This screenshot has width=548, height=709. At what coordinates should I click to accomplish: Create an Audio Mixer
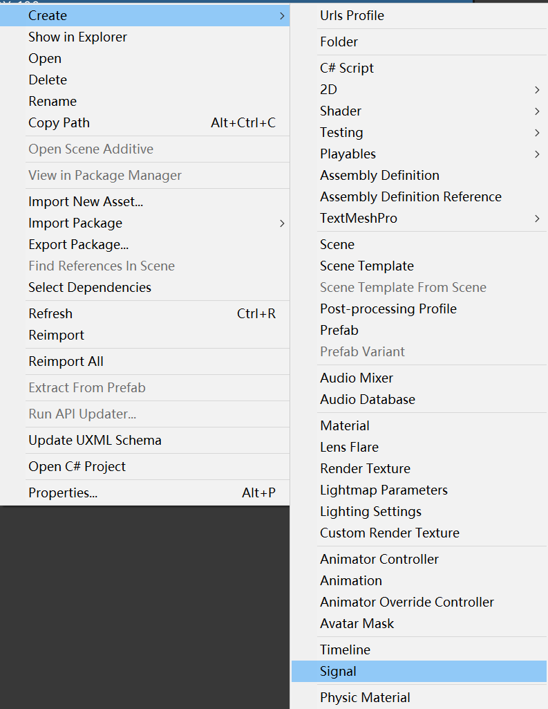[357, 378]
